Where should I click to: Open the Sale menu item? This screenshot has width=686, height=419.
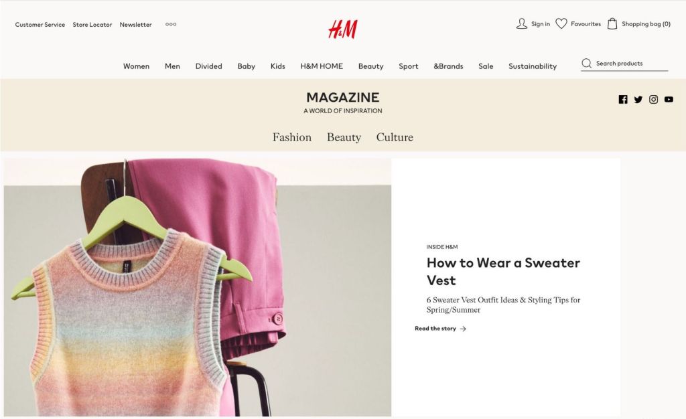(x=486, y=66)
